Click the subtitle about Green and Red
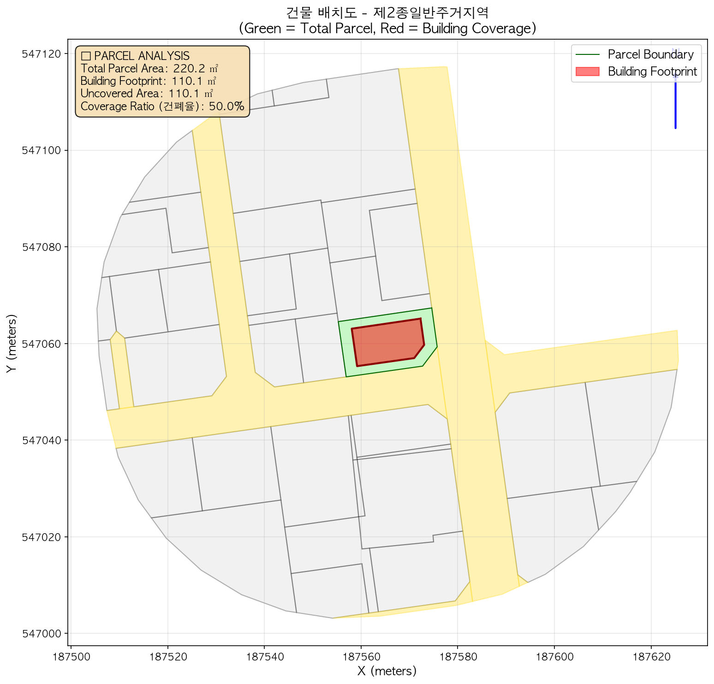Viewport: 714px width, 684px height. [x=387, y=29]
